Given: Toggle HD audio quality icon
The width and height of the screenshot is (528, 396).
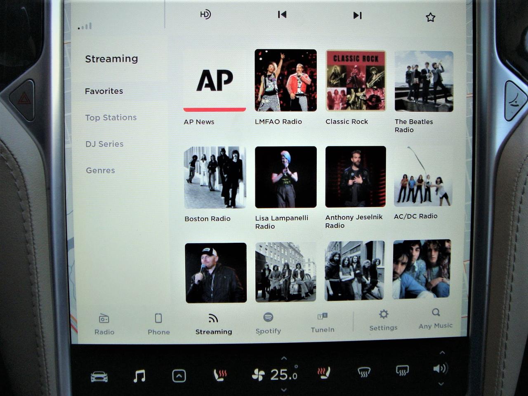Looking at the screenshot, I should point(205,14).
